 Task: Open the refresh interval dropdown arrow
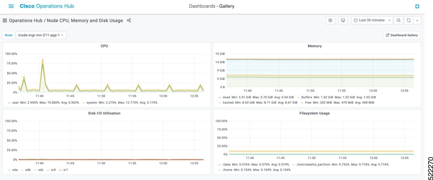click(417, 20)
